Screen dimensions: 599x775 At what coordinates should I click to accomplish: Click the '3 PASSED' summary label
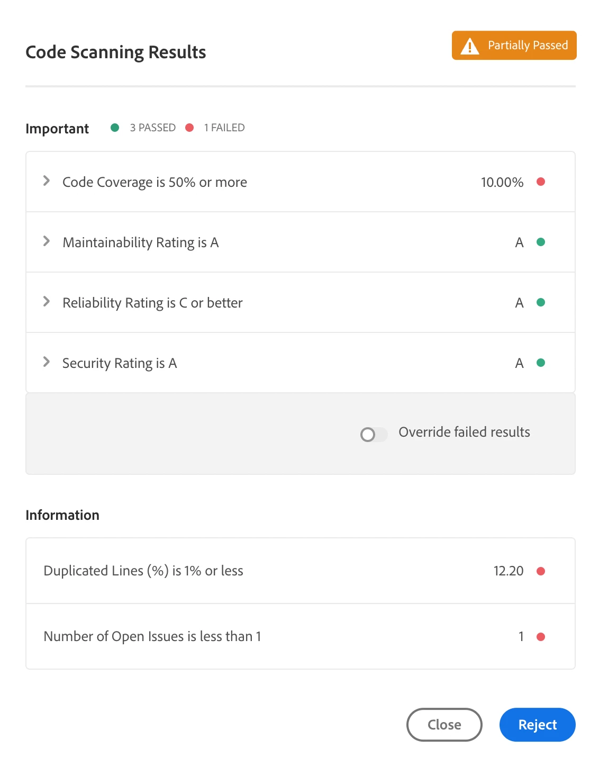pyautogui.click(x=153, y=128)
